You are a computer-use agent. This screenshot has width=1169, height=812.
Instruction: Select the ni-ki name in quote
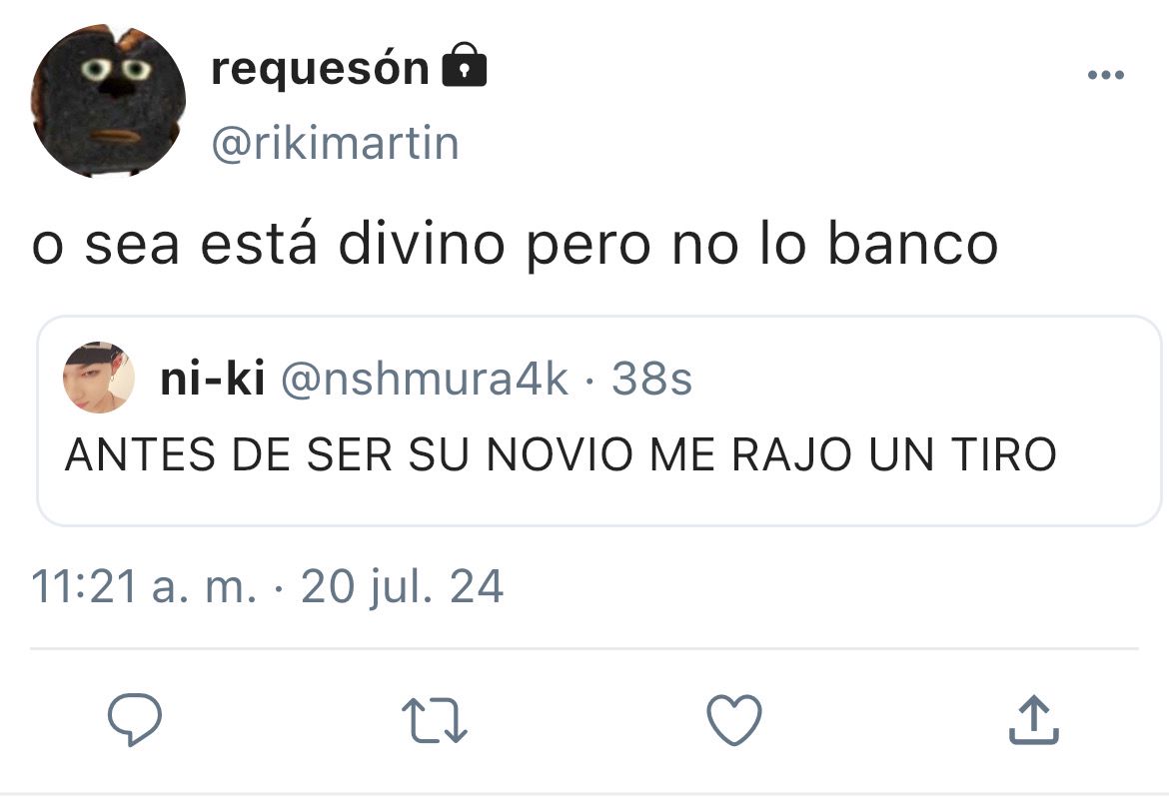pyautogui.click(x=213, y=379)
